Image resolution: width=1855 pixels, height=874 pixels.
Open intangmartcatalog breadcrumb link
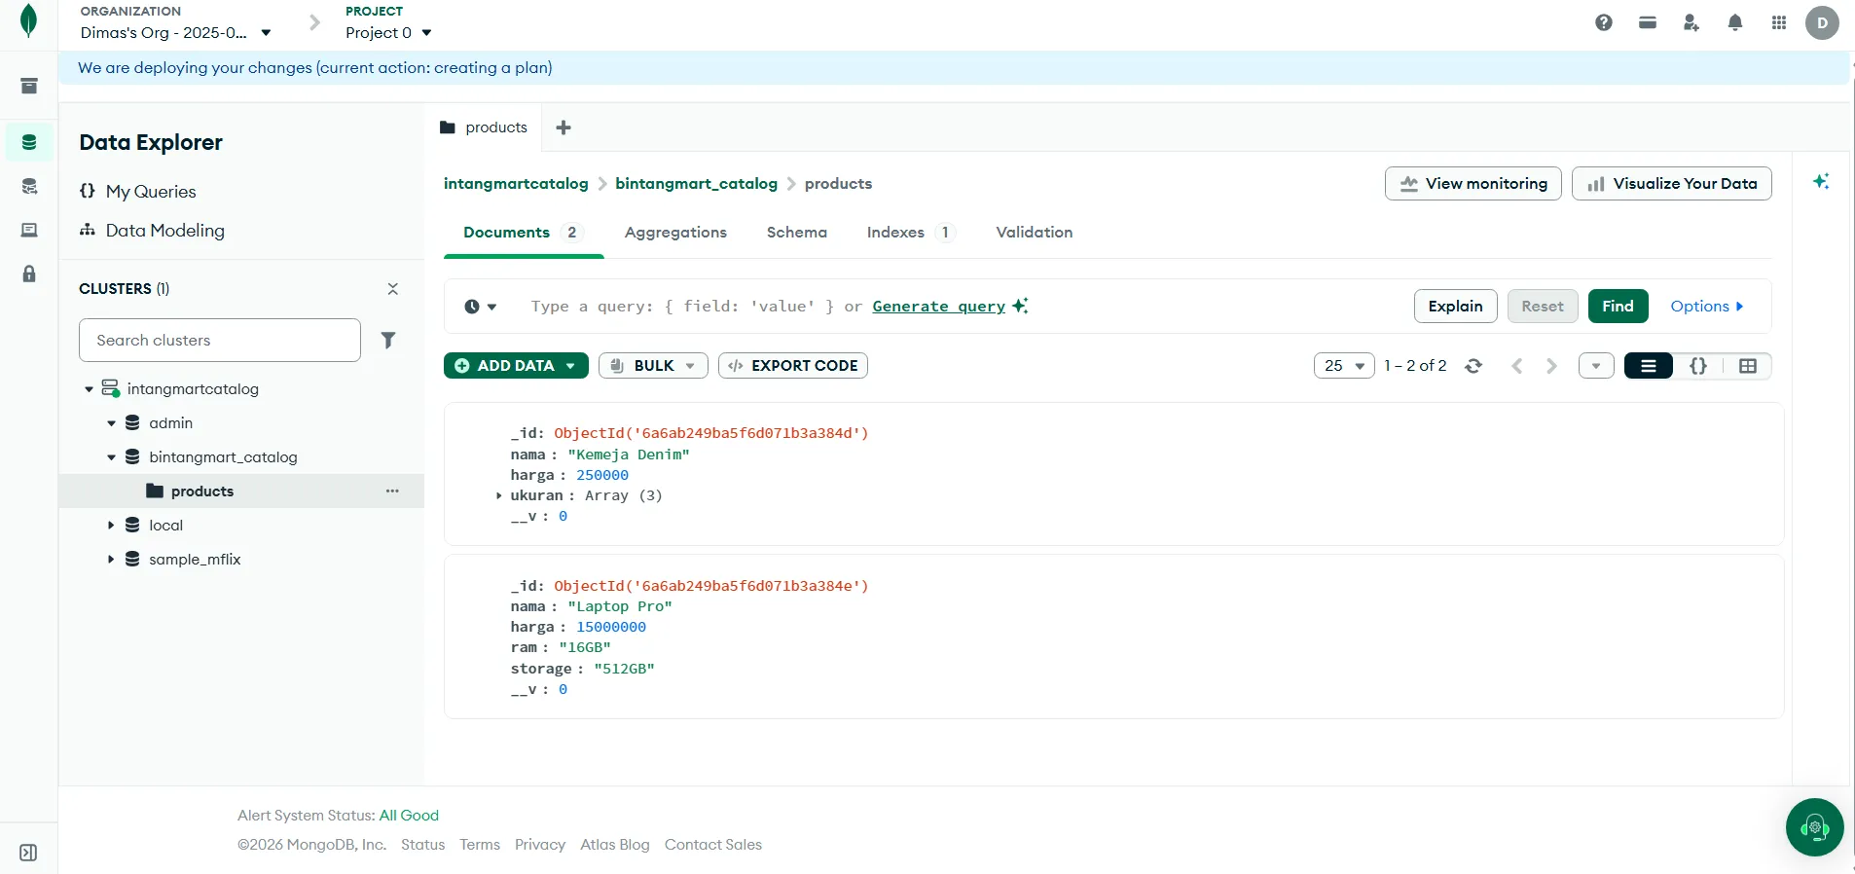(516, 184)
